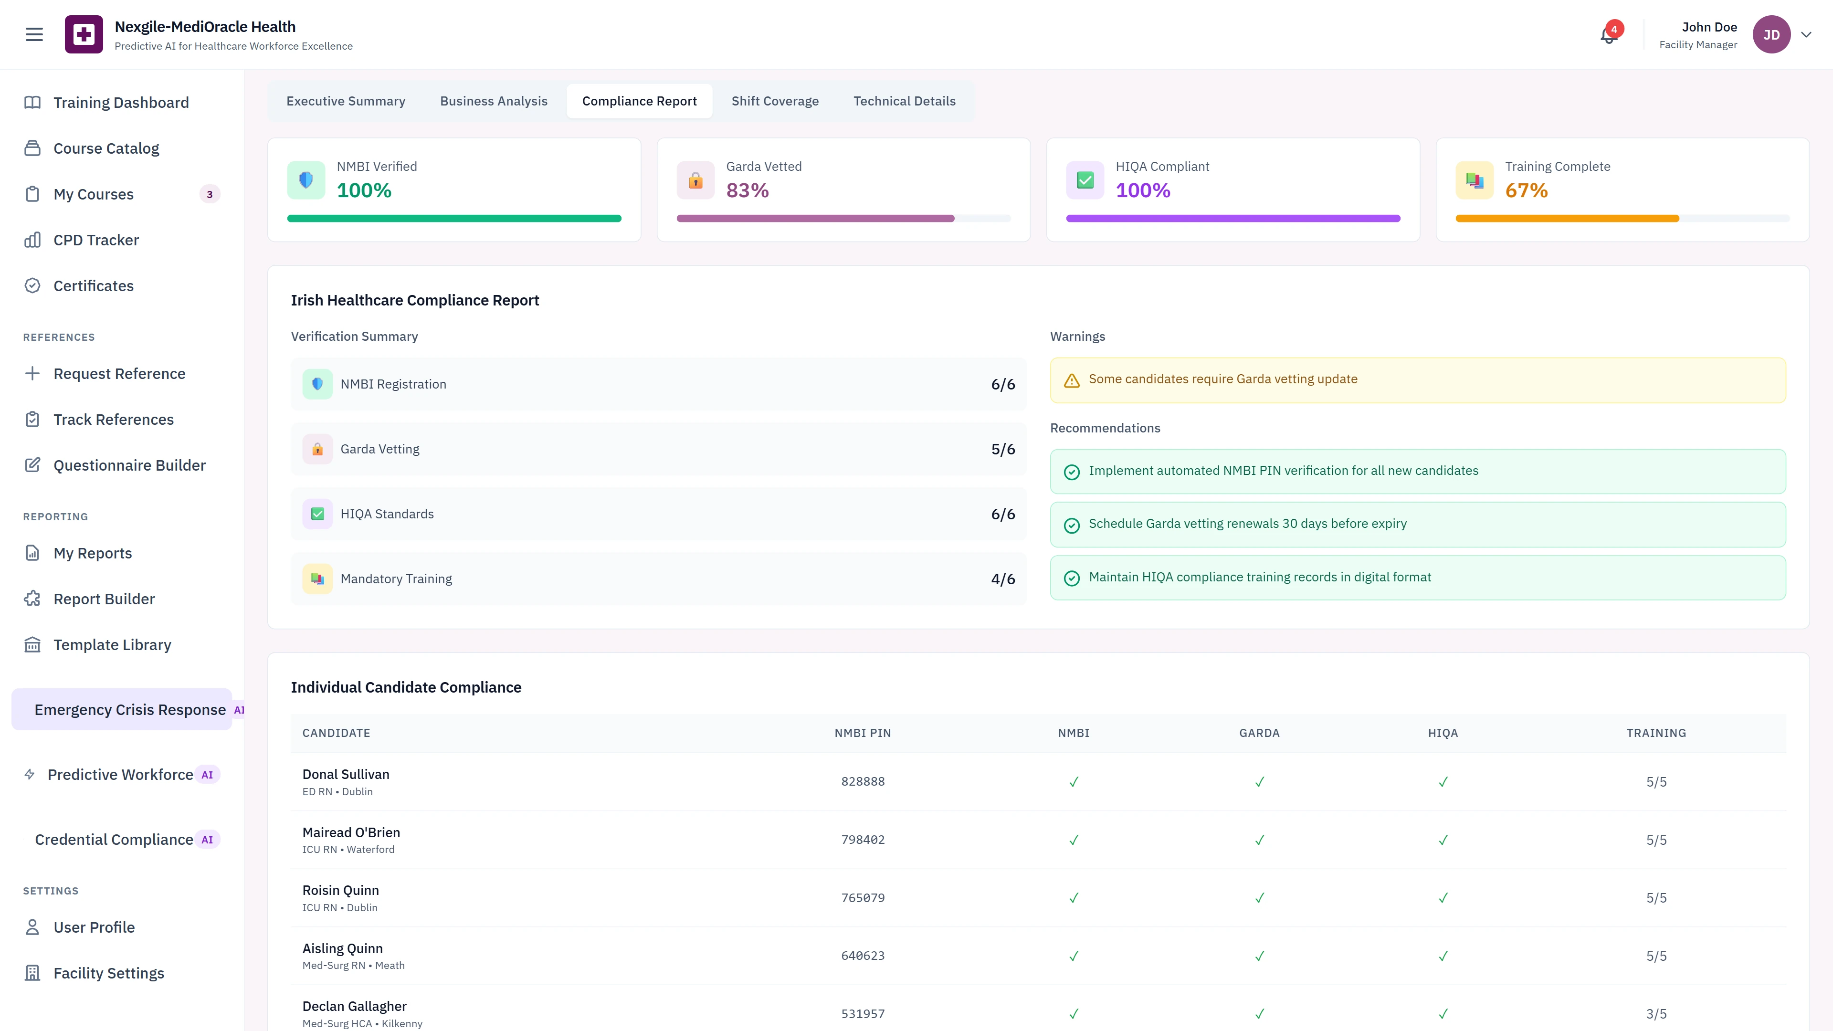Open the Executive Summary tab
Image resolution: width=1833 pixels, height=1031 pixels.
coord(346,101)
